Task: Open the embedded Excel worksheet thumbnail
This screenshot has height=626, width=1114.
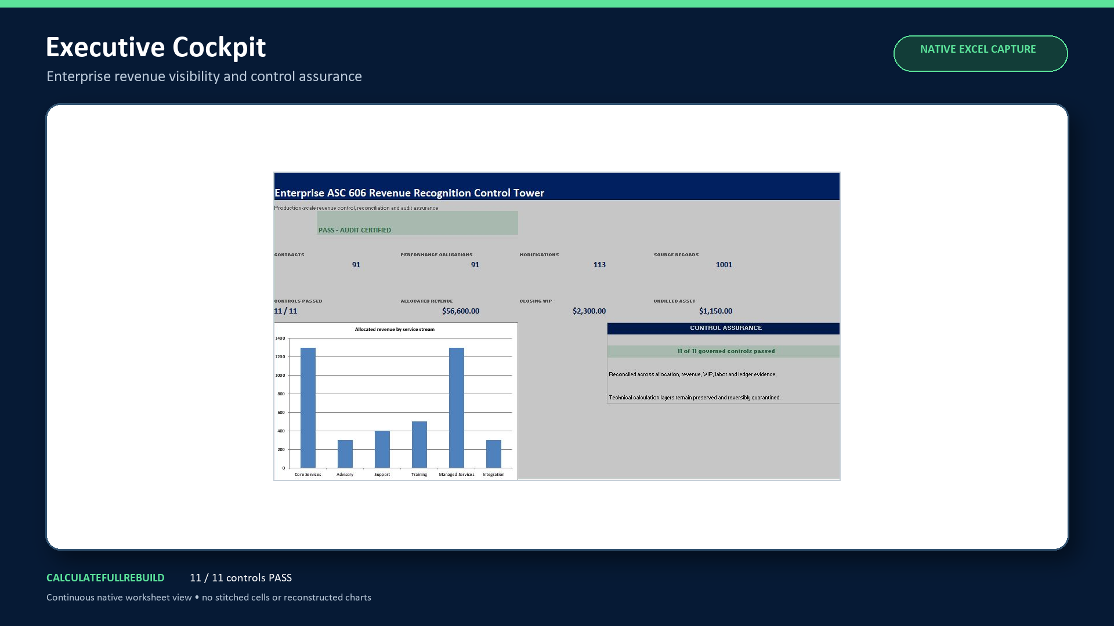Action: (557, 326)
